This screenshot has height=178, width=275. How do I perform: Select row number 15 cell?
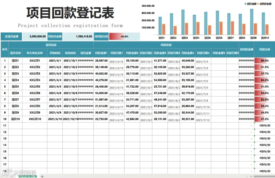[5, 151]
